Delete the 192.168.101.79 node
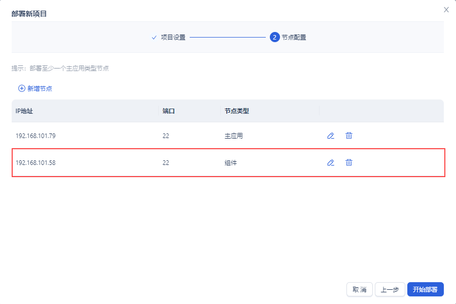This screenshot has width=456, height=304. [349, 136]
